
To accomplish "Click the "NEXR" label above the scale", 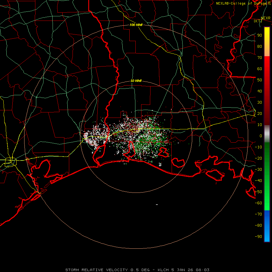I will [266, 18].
